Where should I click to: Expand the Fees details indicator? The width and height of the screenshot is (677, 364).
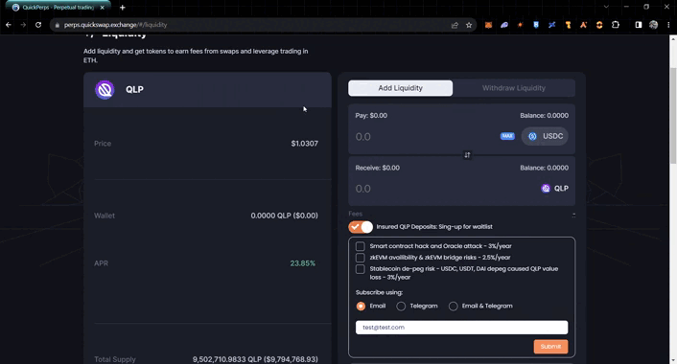(573, 215)
